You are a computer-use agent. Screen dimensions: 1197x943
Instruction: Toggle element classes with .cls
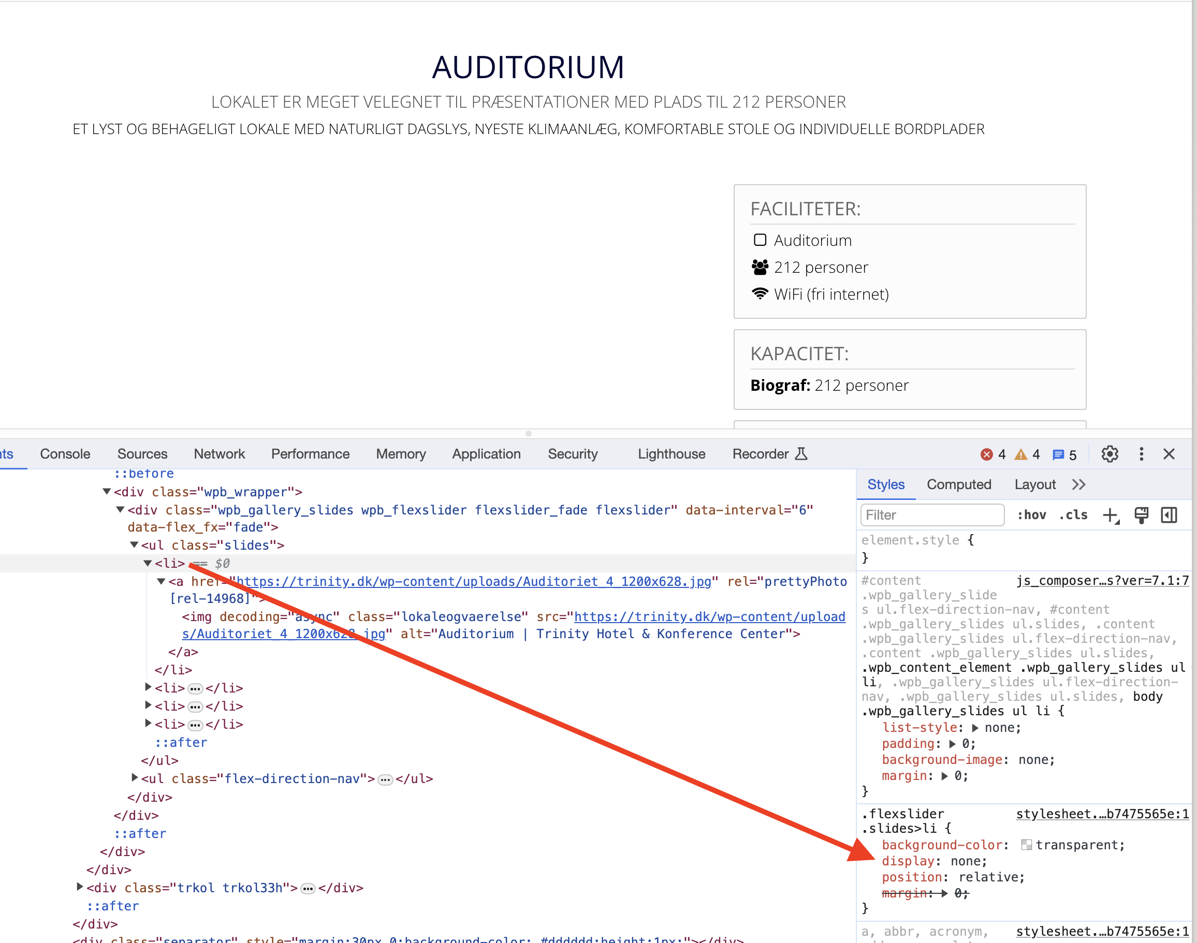(1073, 515)
